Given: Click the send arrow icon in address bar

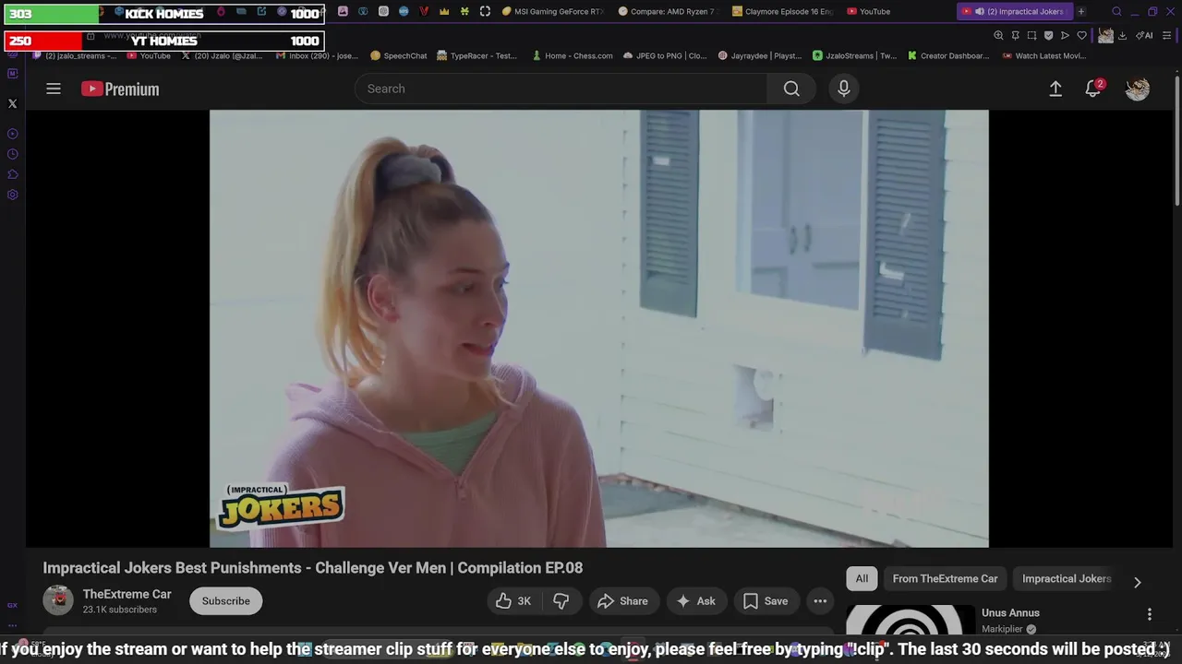Looking at the screenshot, I should coord(1065,35).
